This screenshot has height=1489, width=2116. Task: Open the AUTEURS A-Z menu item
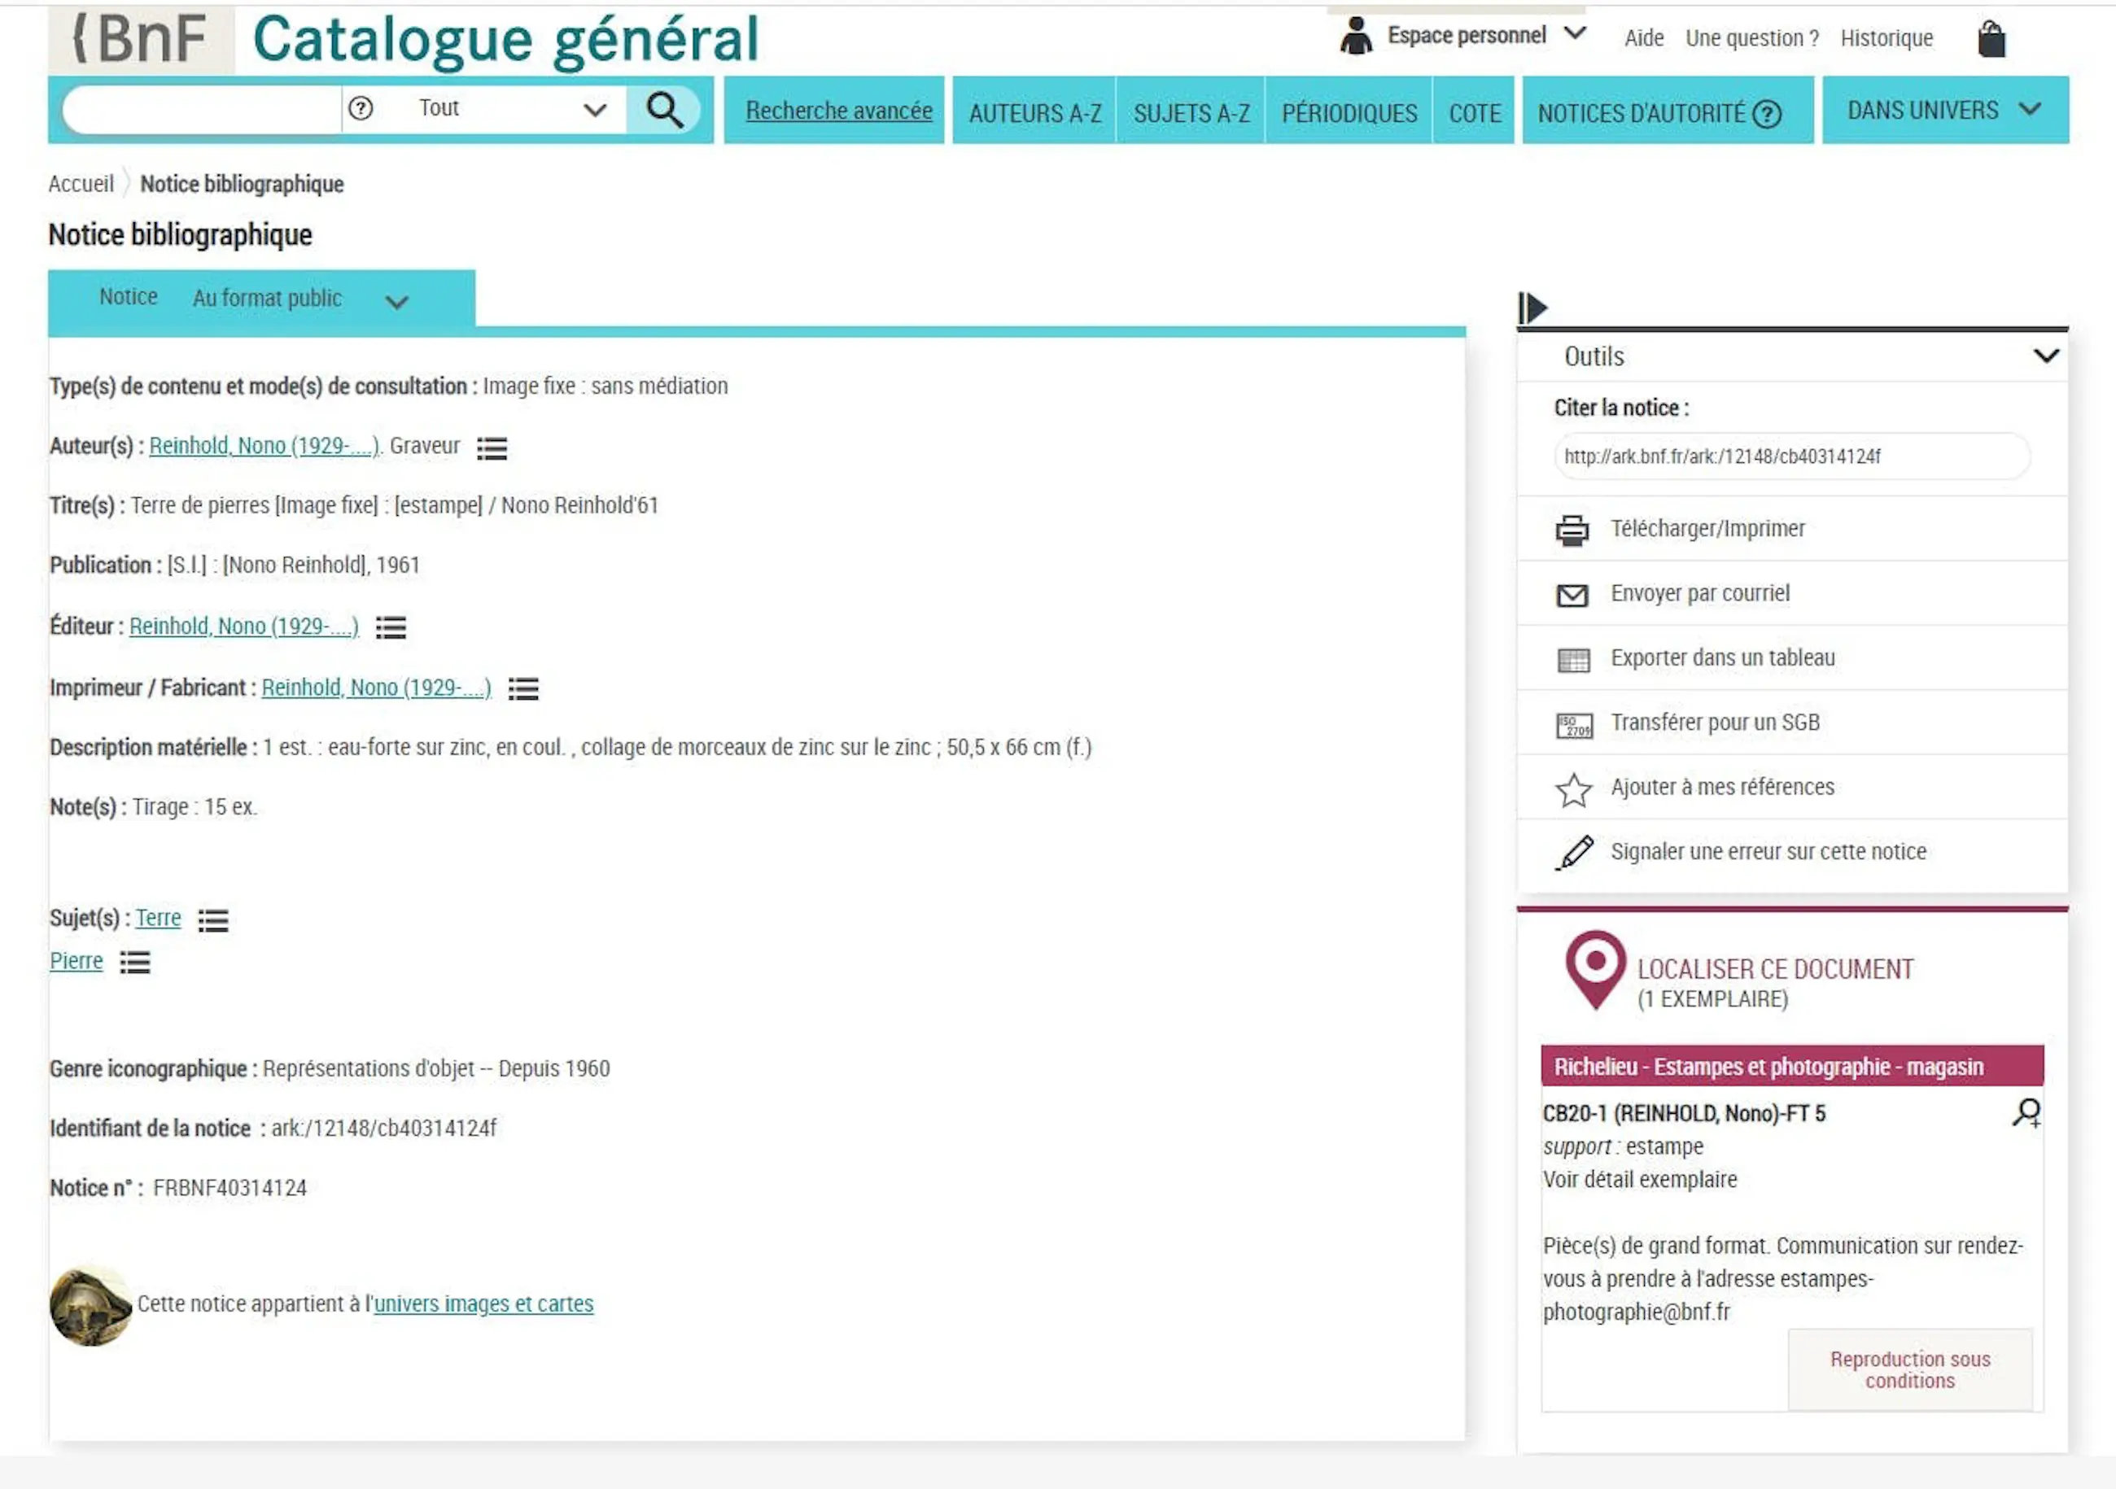(x=1034, y=112)
